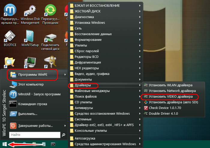
Task: Expand the Консольные утилиты submenu arrow
Action: point(140,131)
